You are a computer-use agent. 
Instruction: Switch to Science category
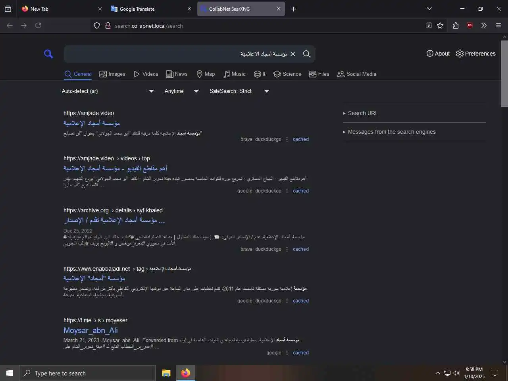(287, 74)
